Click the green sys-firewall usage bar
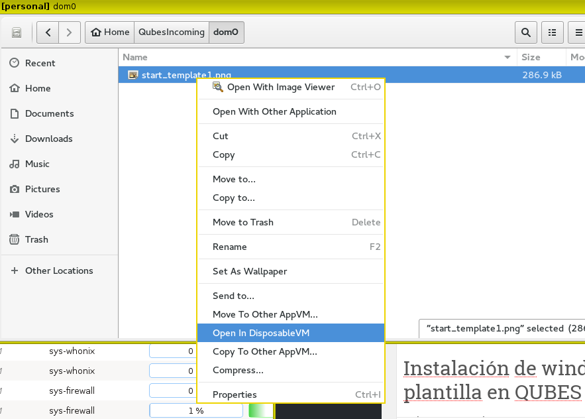Screen dimensions: 585x419 point(260,410)
